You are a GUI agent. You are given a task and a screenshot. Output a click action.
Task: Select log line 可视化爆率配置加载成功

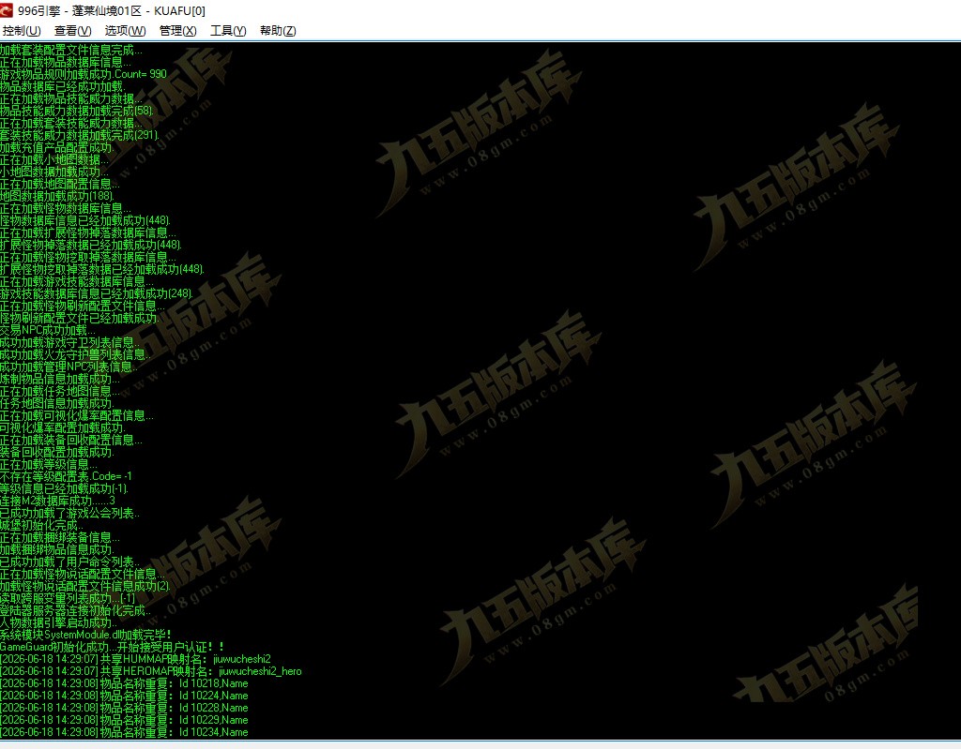pos(63,427)
